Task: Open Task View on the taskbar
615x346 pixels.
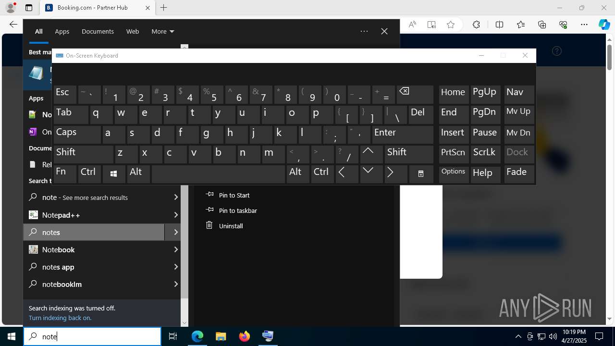Action: [x=173, y=336]
